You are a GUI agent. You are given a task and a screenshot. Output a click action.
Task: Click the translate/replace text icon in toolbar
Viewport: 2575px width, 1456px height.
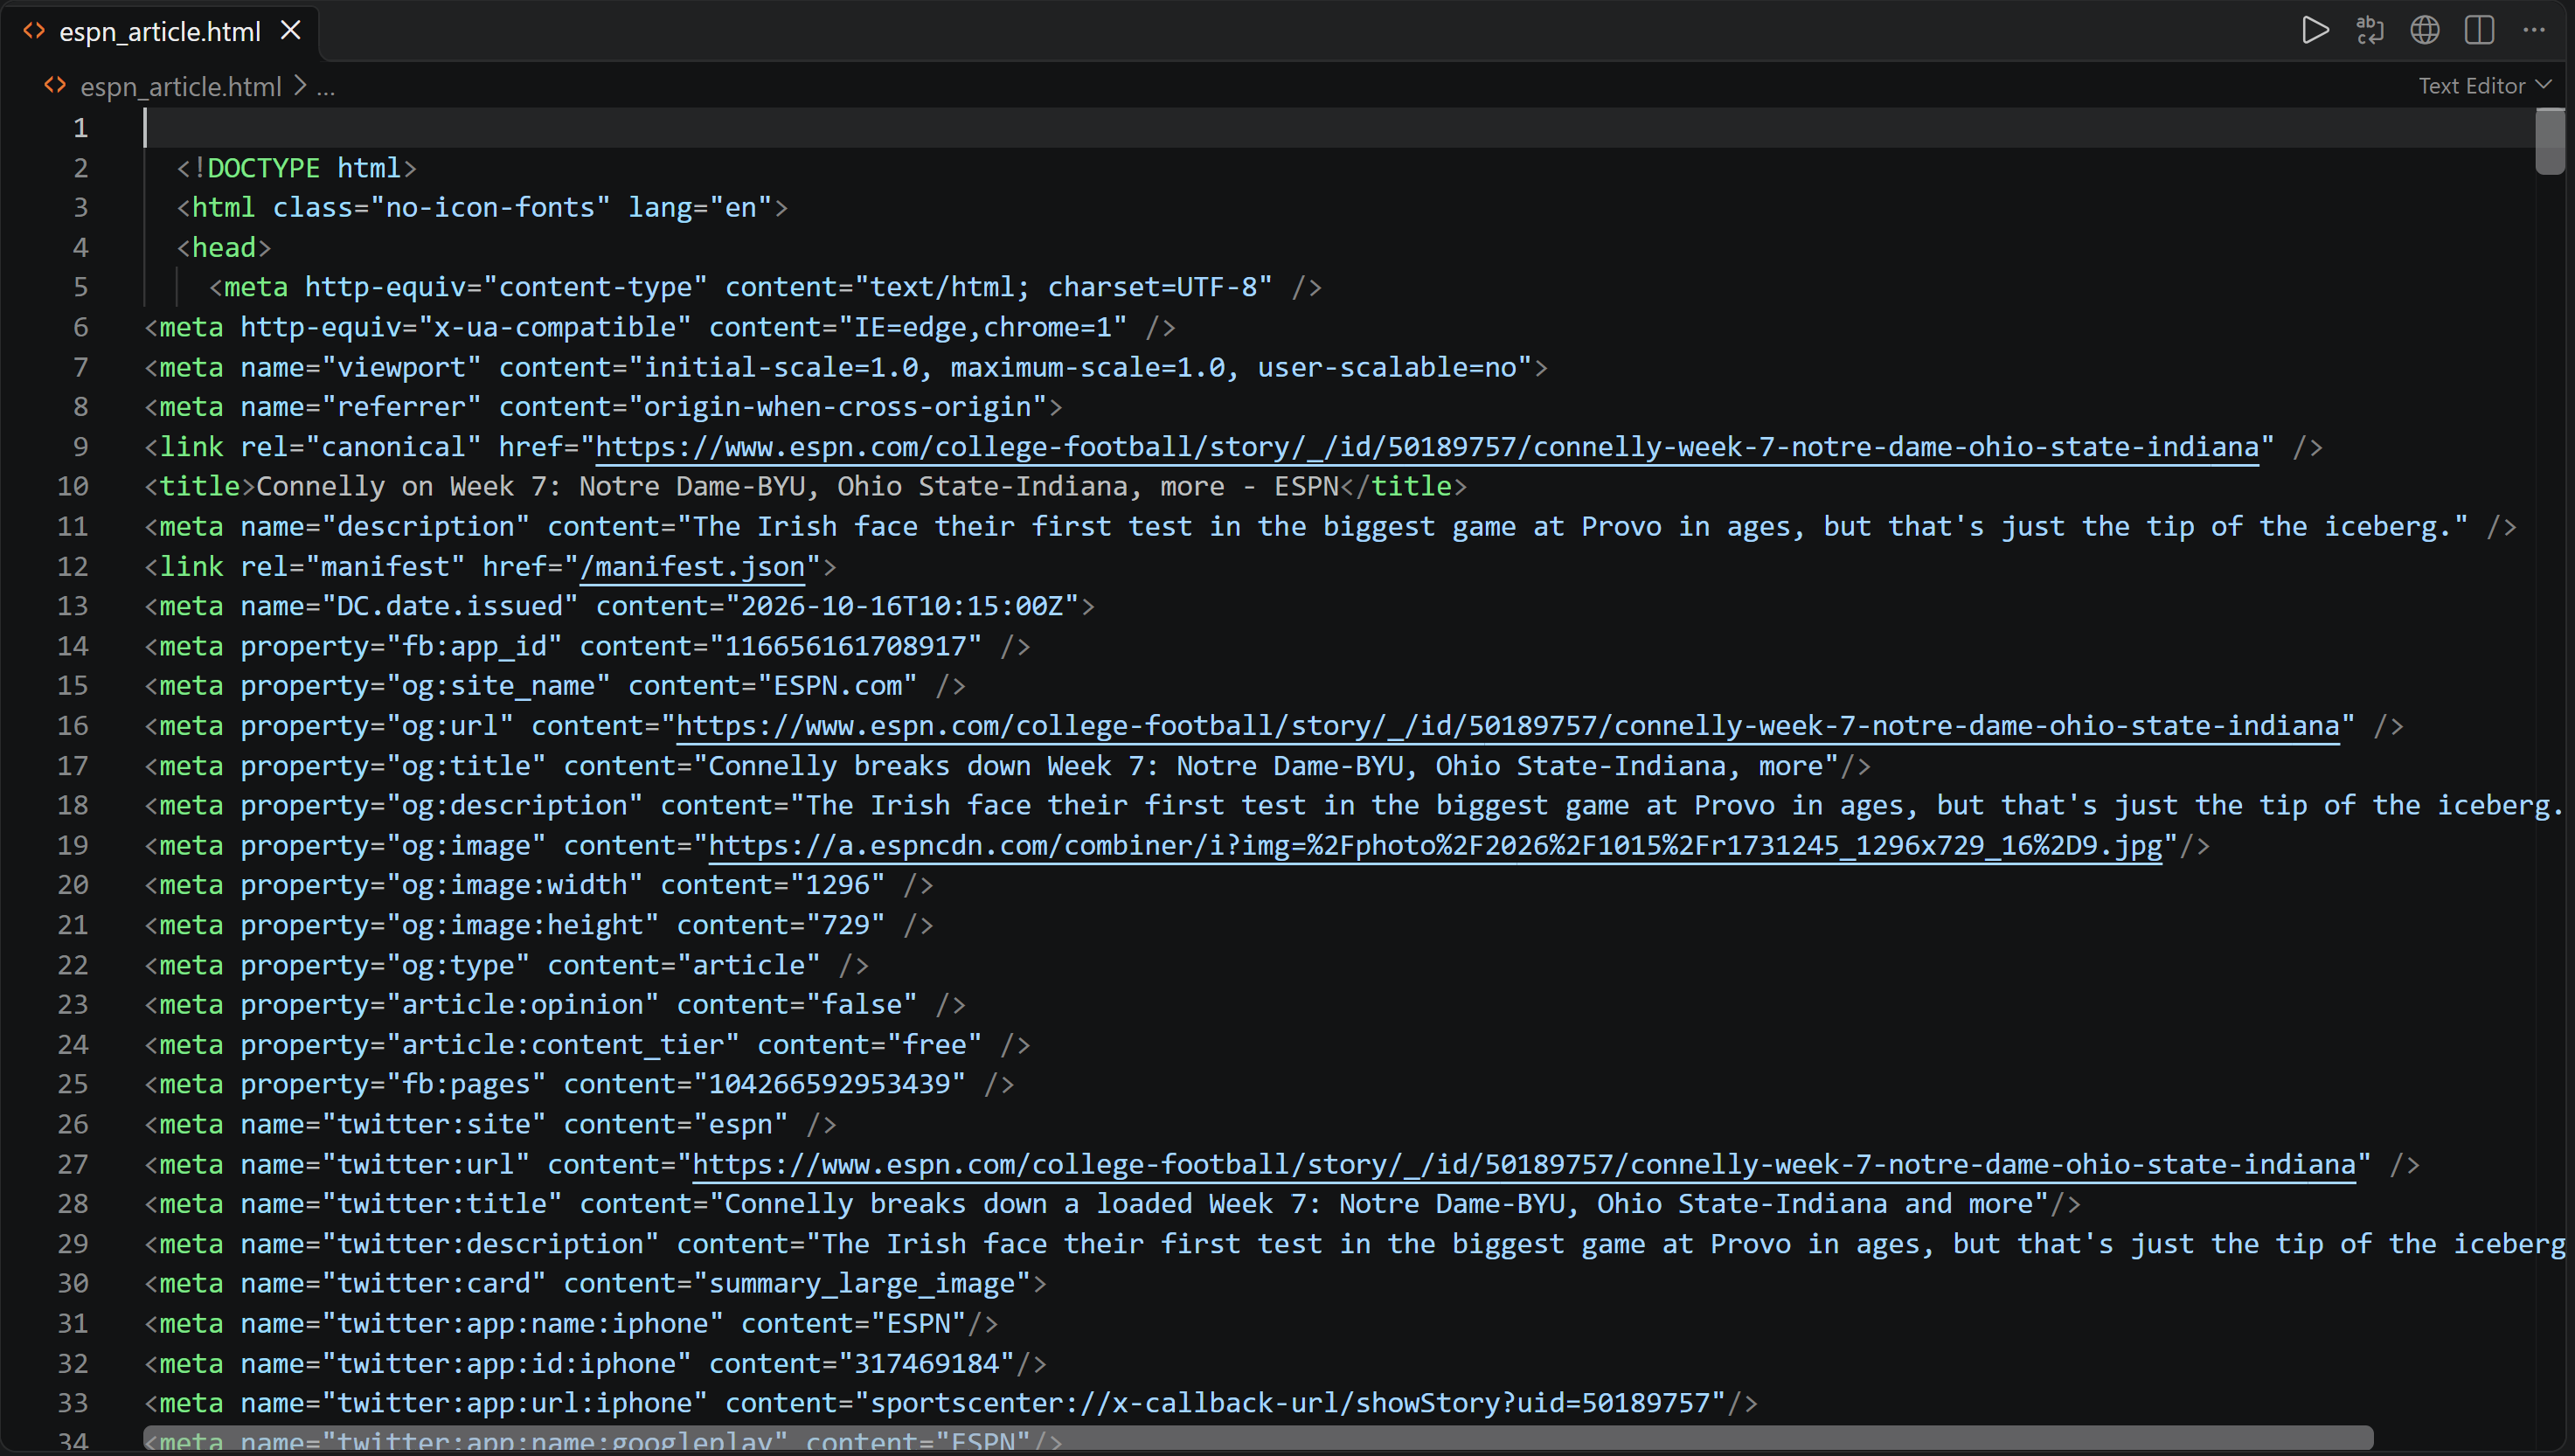point(2369,30)
